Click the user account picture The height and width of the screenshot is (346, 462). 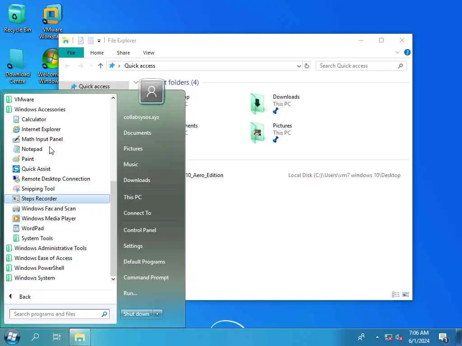click(x=152, y=92)
